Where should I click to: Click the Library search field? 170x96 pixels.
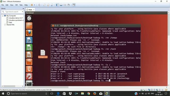coord(12,12)
